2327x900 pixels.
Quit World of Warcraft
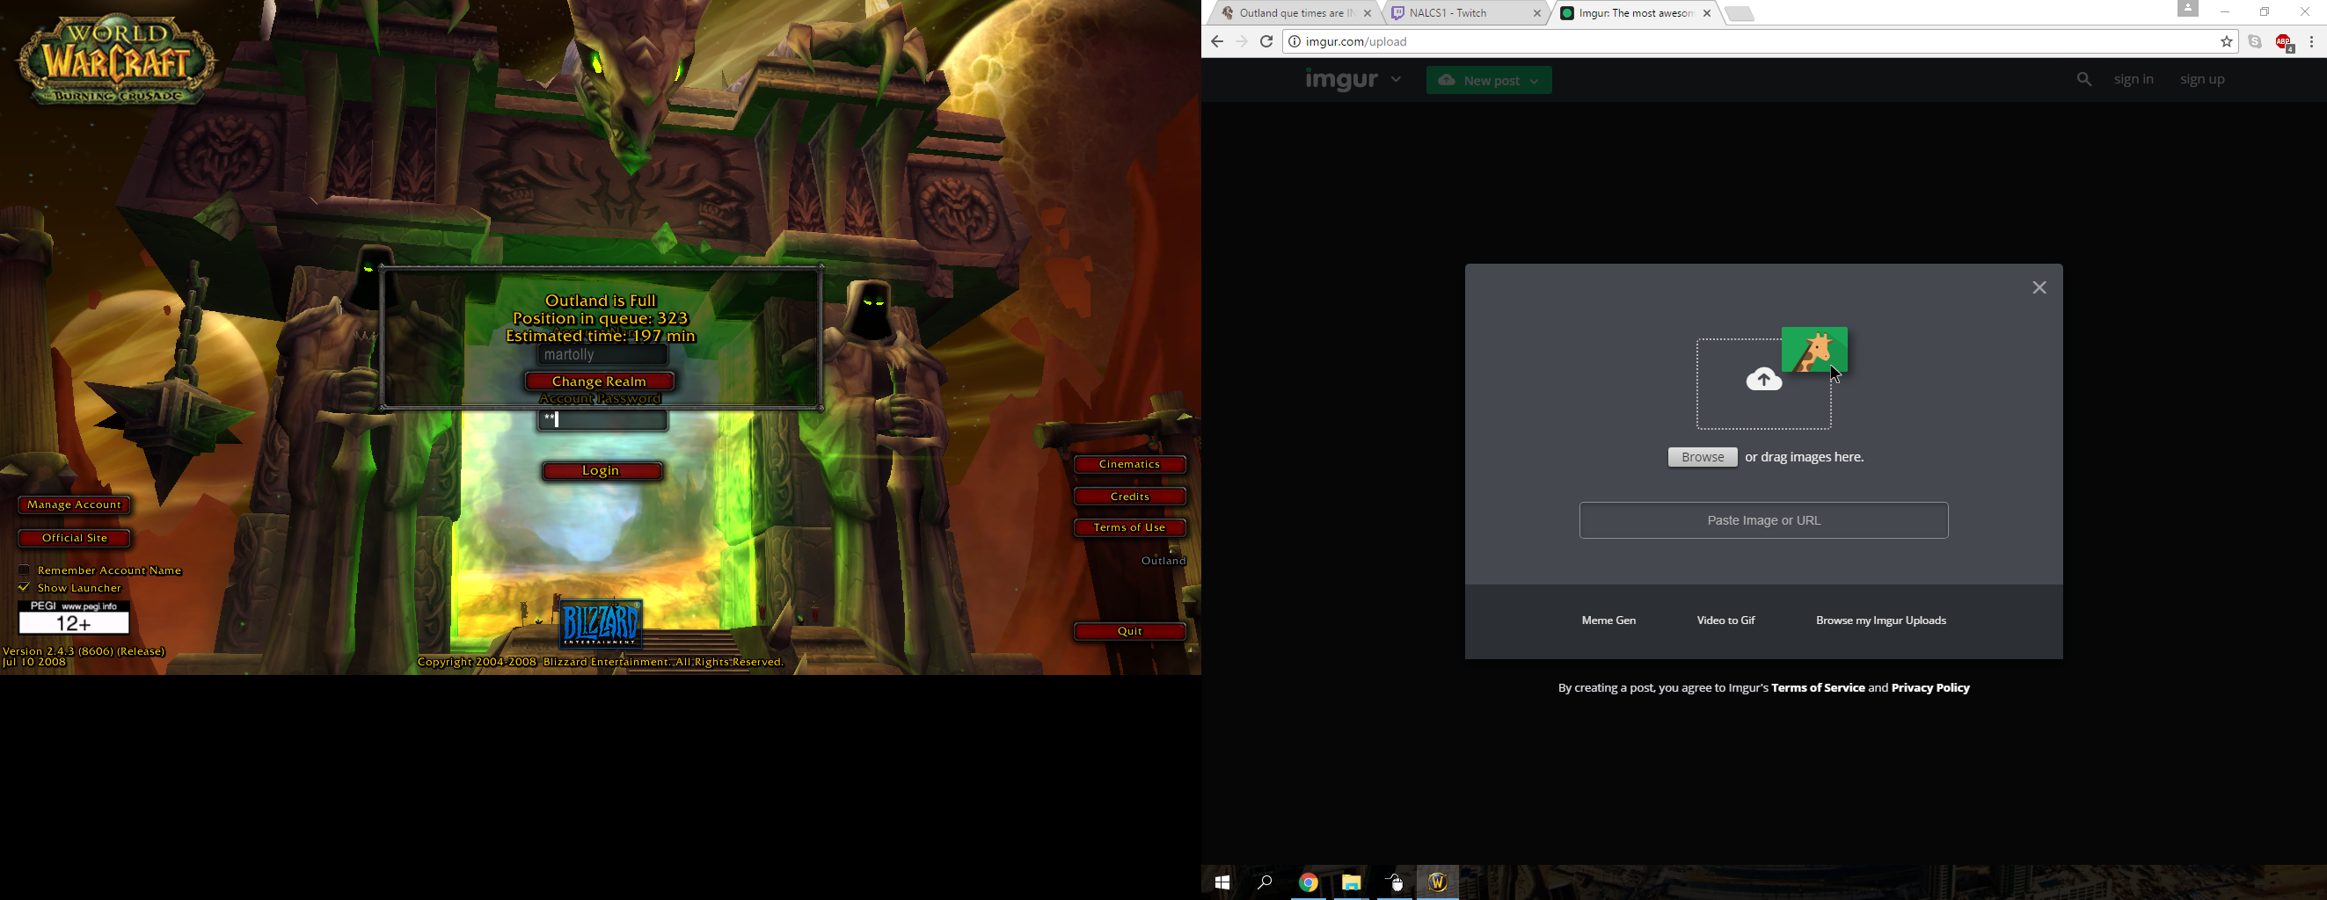[x=1129, y=631]
